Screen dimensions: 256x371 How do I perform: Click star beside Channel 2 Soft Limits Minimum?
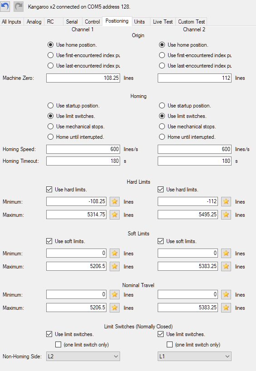coord(226,253)
